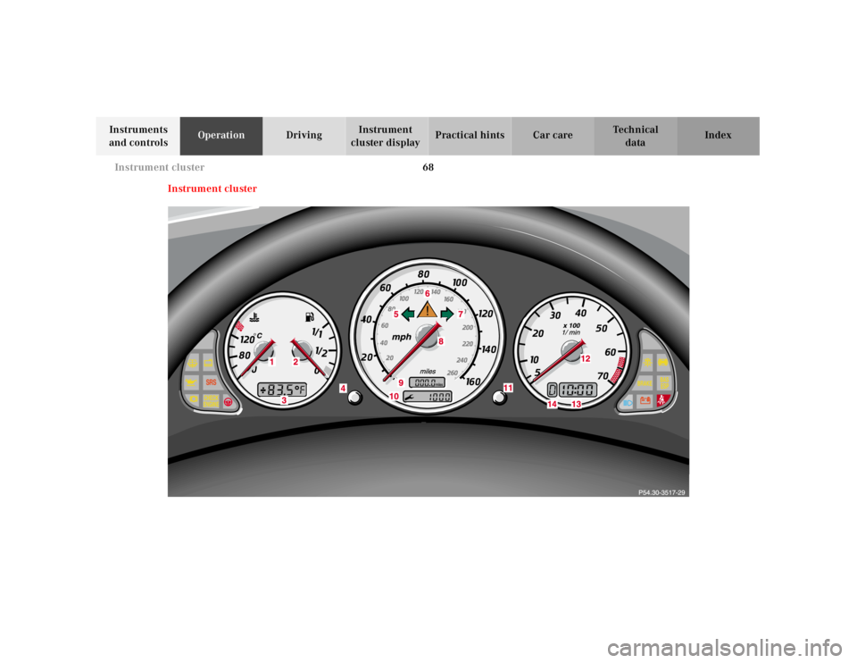Click the 1/2 fuel gauge mark
Image resolution: width=857 pixels, height=663 pixels.
point(321,351)
